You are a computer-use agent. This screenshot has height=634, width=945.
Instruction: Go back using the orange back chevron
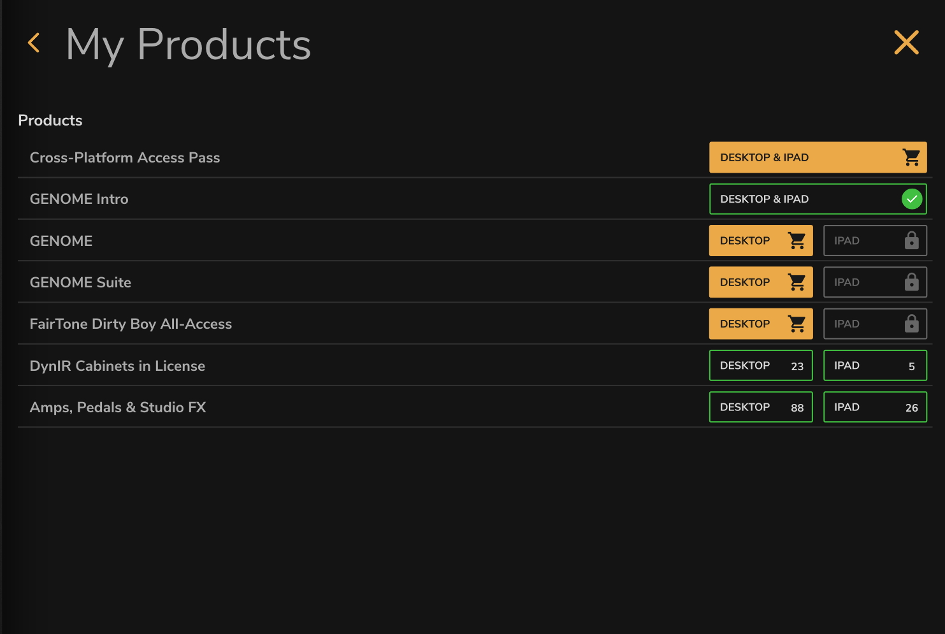tap(34, 43)
